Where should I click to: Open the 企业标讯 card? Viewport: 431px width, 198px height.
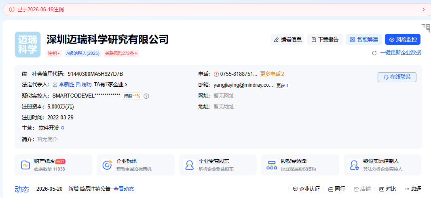tap(135, 165)
